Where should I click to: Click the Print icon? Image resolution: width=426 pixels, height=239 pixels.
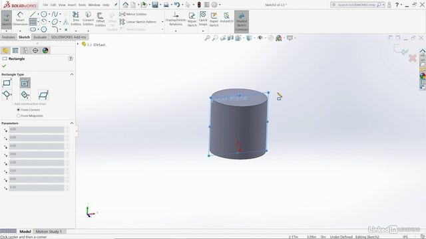point(166,5)
